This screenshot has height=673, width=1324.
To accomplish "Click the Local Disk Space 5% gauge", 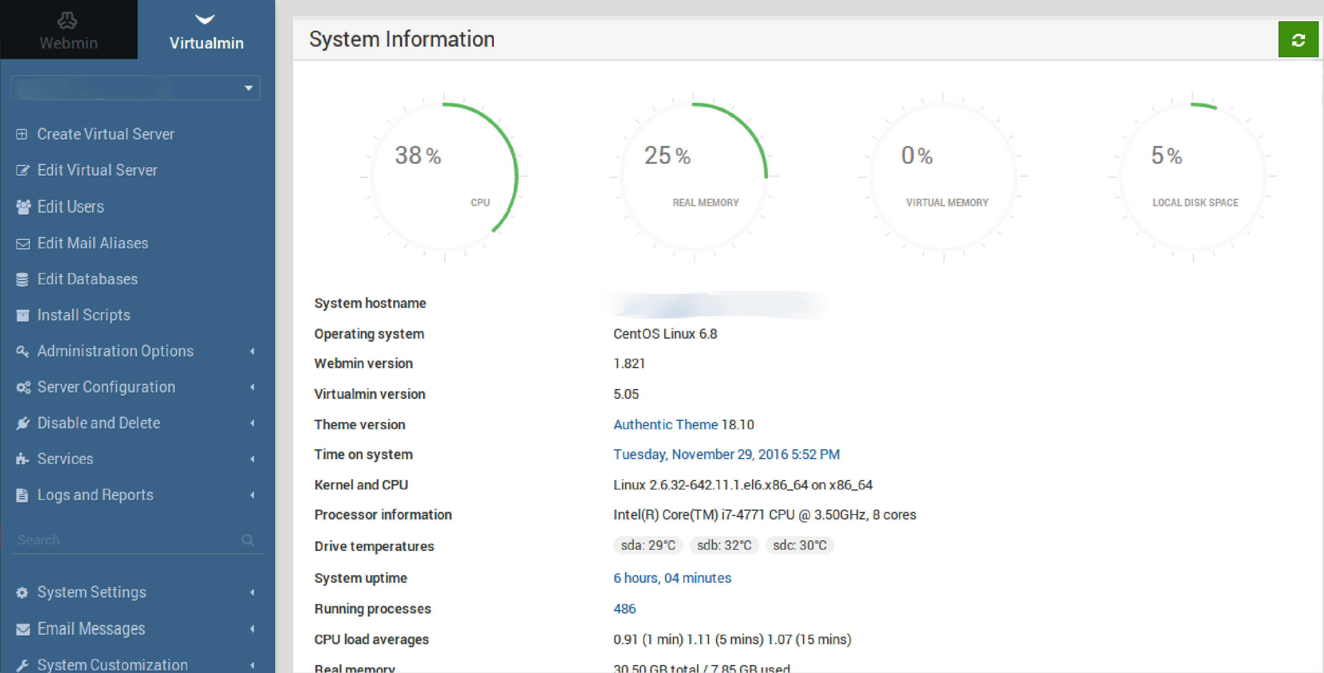I will coord(1192,177).
